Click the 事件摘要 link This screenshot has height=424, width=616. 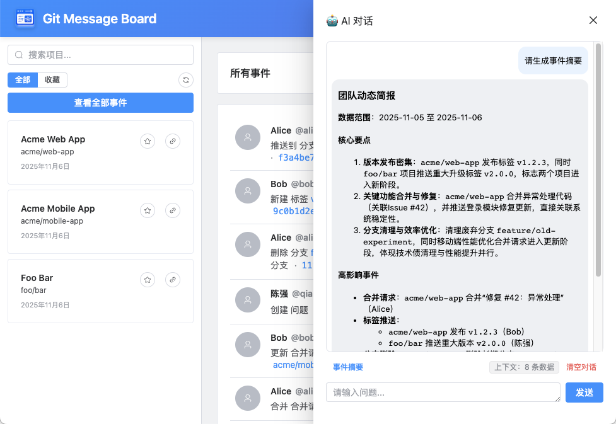[348, 367]
